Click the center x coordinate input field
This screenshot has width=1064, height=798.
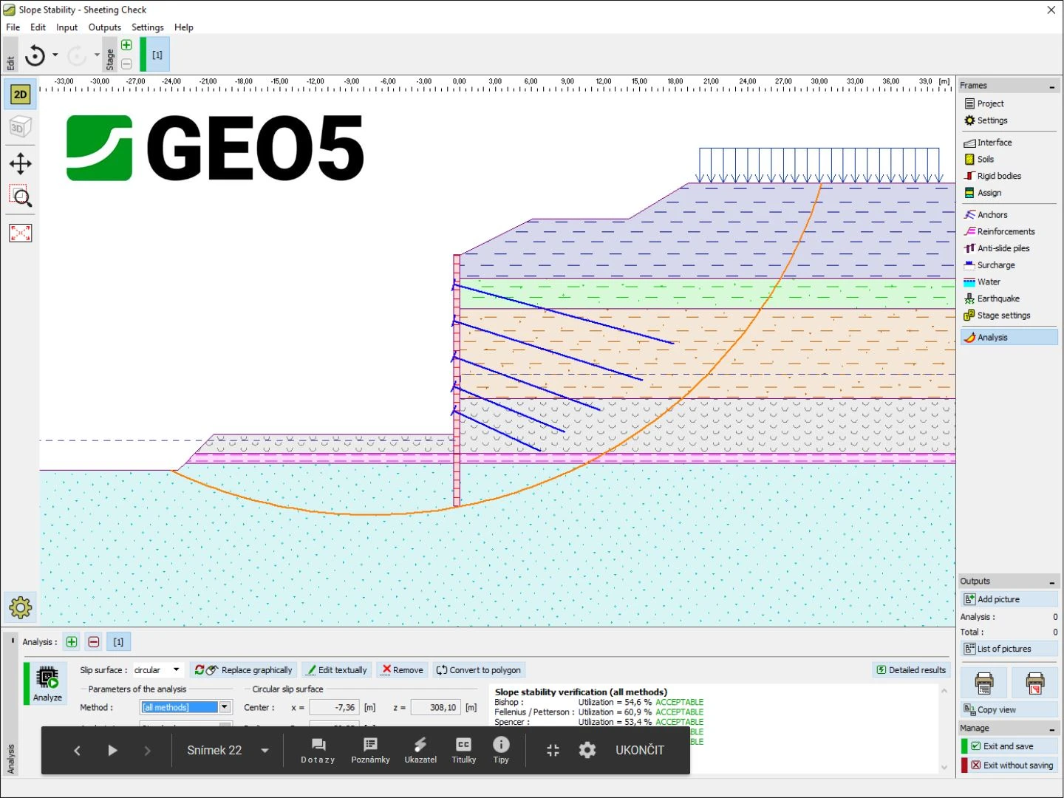(334, 707)
